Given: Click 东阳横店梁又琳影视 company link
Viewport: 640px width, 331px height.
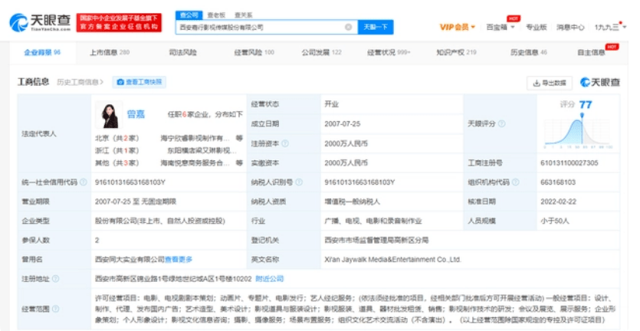Looking at the screenshot, I should pos(202,151).
